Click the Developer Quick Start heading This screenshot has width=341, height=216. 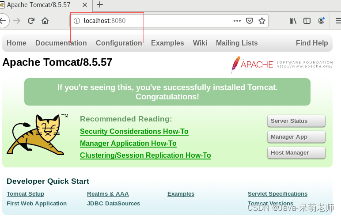[48, 181]
